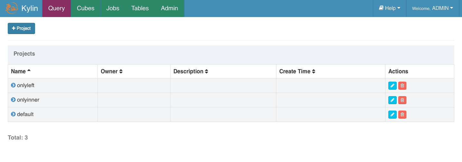Delete the onlyinner project
The image size is (462, 162).
tap(402, 100)
